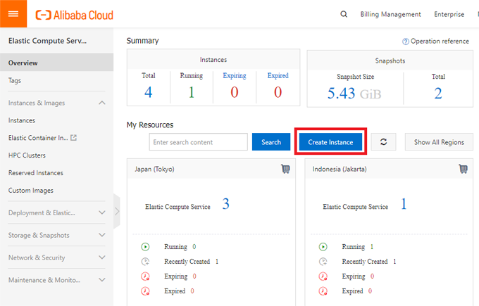Viewport: 479px width, 306px height.
Task: Click the Search button
Action: (271, 142)
